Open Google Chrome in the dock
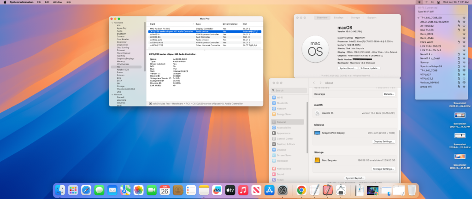The image size is (472, 199). [301, 189]
